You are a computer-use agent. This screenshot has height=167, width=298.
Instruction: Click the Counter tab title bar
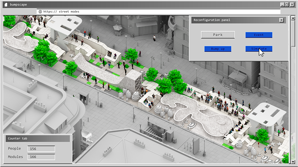pos(38,138)
